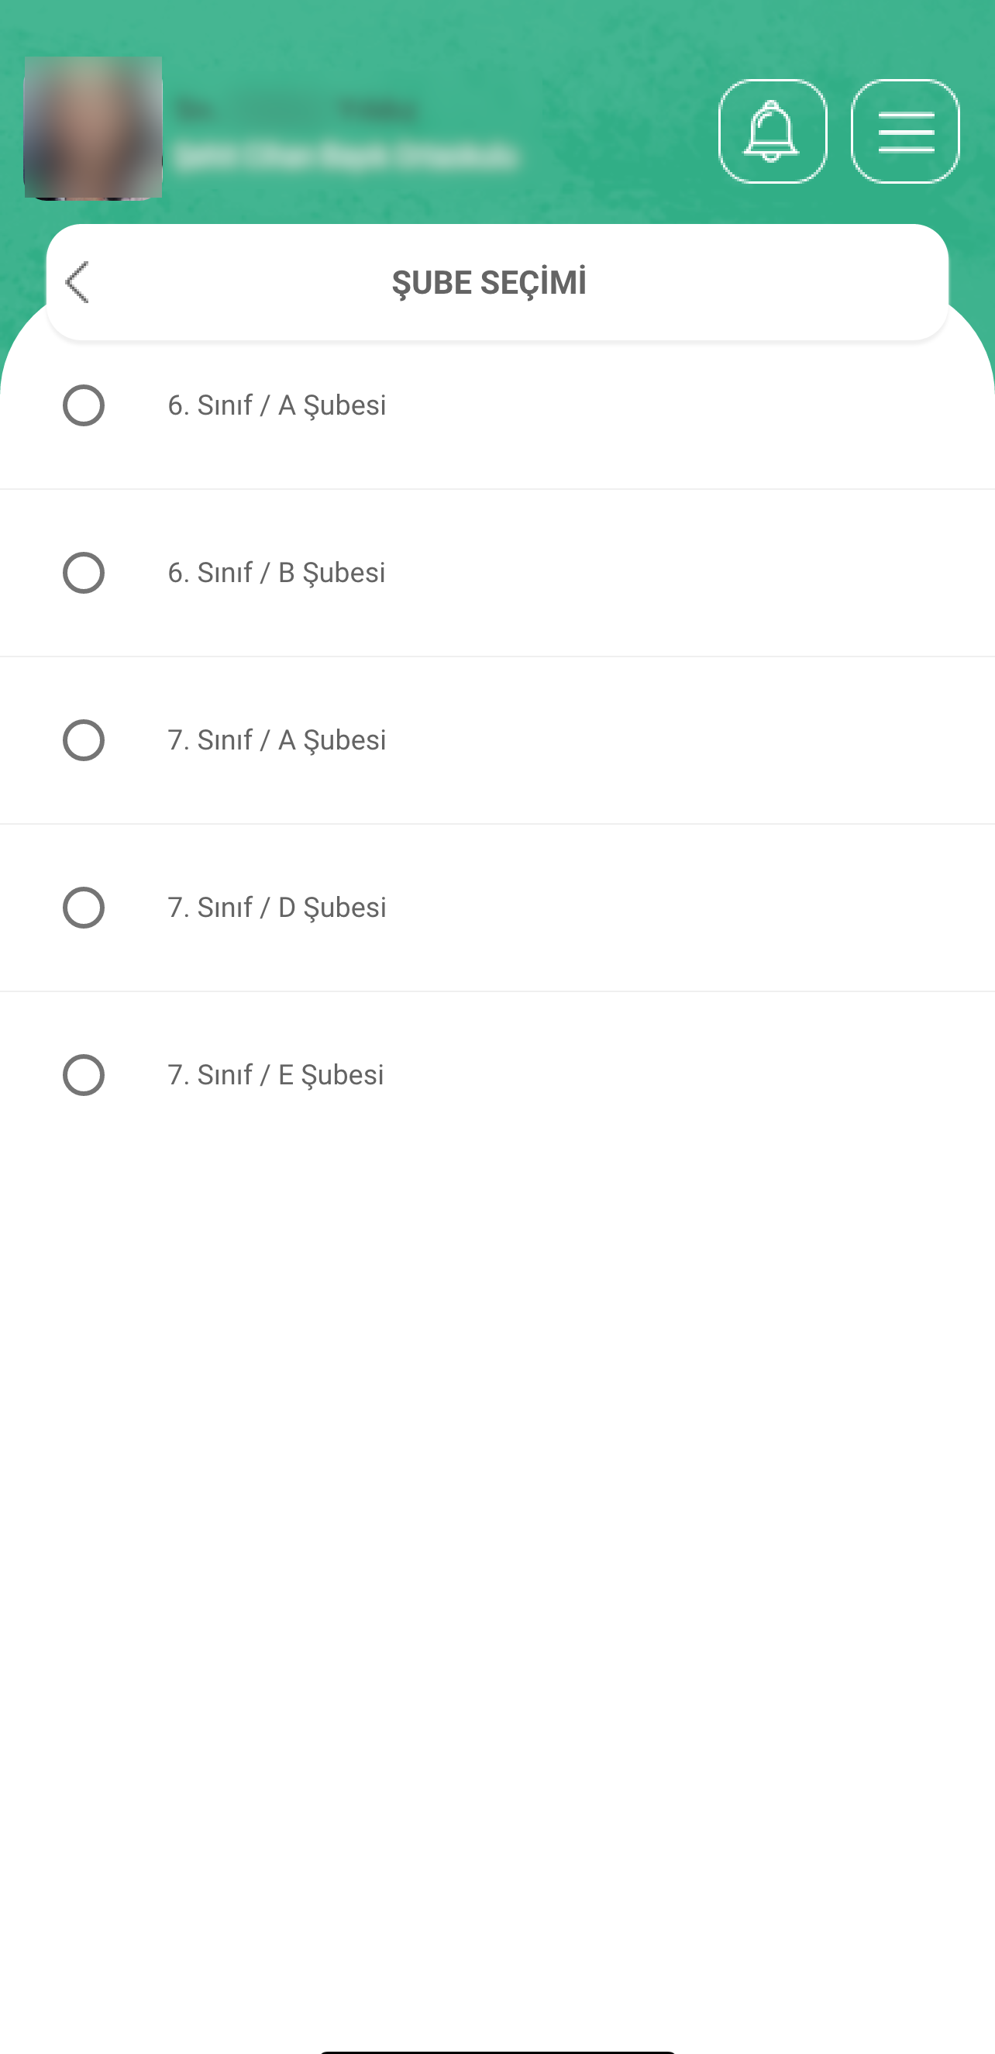
Task: Tap the "7. Sınıf / D Şubesi" label text
Action: click(x=277, y=908)
